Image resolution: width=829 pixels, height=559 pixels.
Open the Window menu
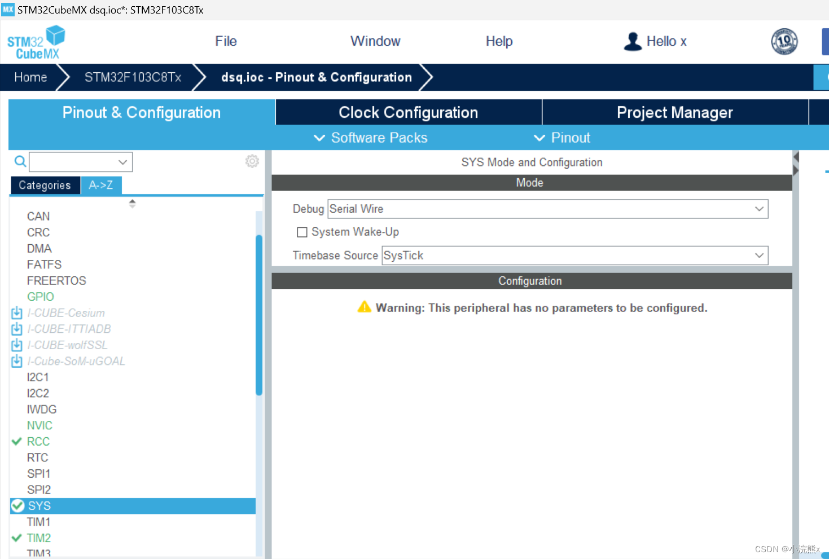(x=375, y=41)
